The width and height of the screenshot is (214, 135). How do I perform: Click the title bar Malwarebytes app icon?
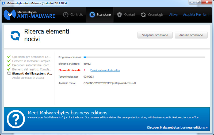[x=3, y=3]
